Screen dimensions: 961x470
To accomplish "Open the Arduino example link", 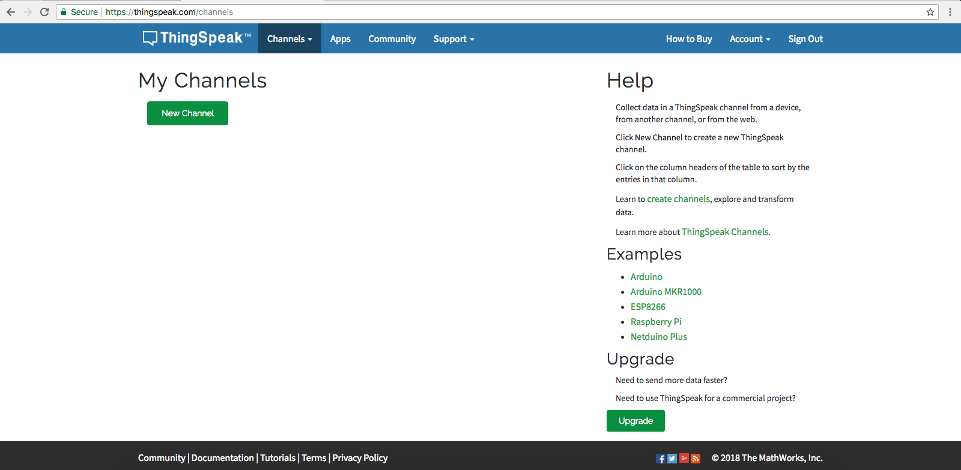I will coord(646,277).
